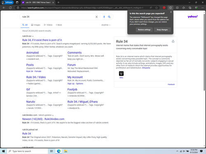
Task: Expand rule34.xxx result options chevron
Action: [x=33, y=36]
